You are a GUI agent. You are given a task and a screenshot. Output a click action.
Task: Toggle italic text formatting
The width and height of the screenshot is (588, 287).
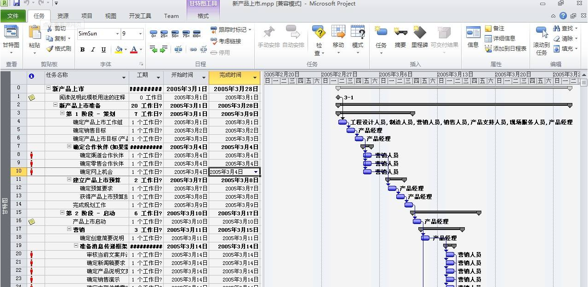(93, 50)
